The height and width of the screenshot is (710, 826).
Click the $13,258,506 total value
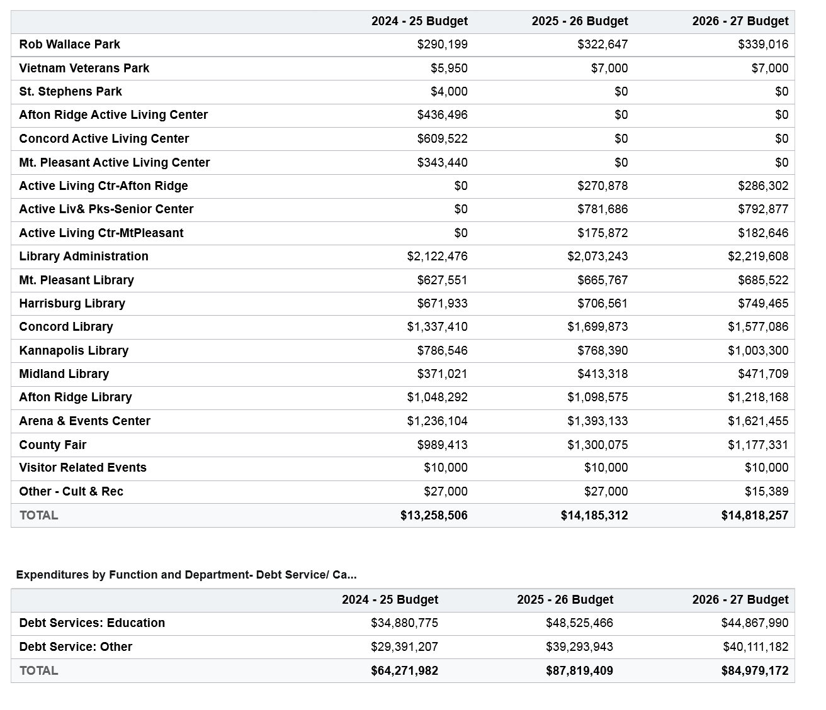(434, 516)
